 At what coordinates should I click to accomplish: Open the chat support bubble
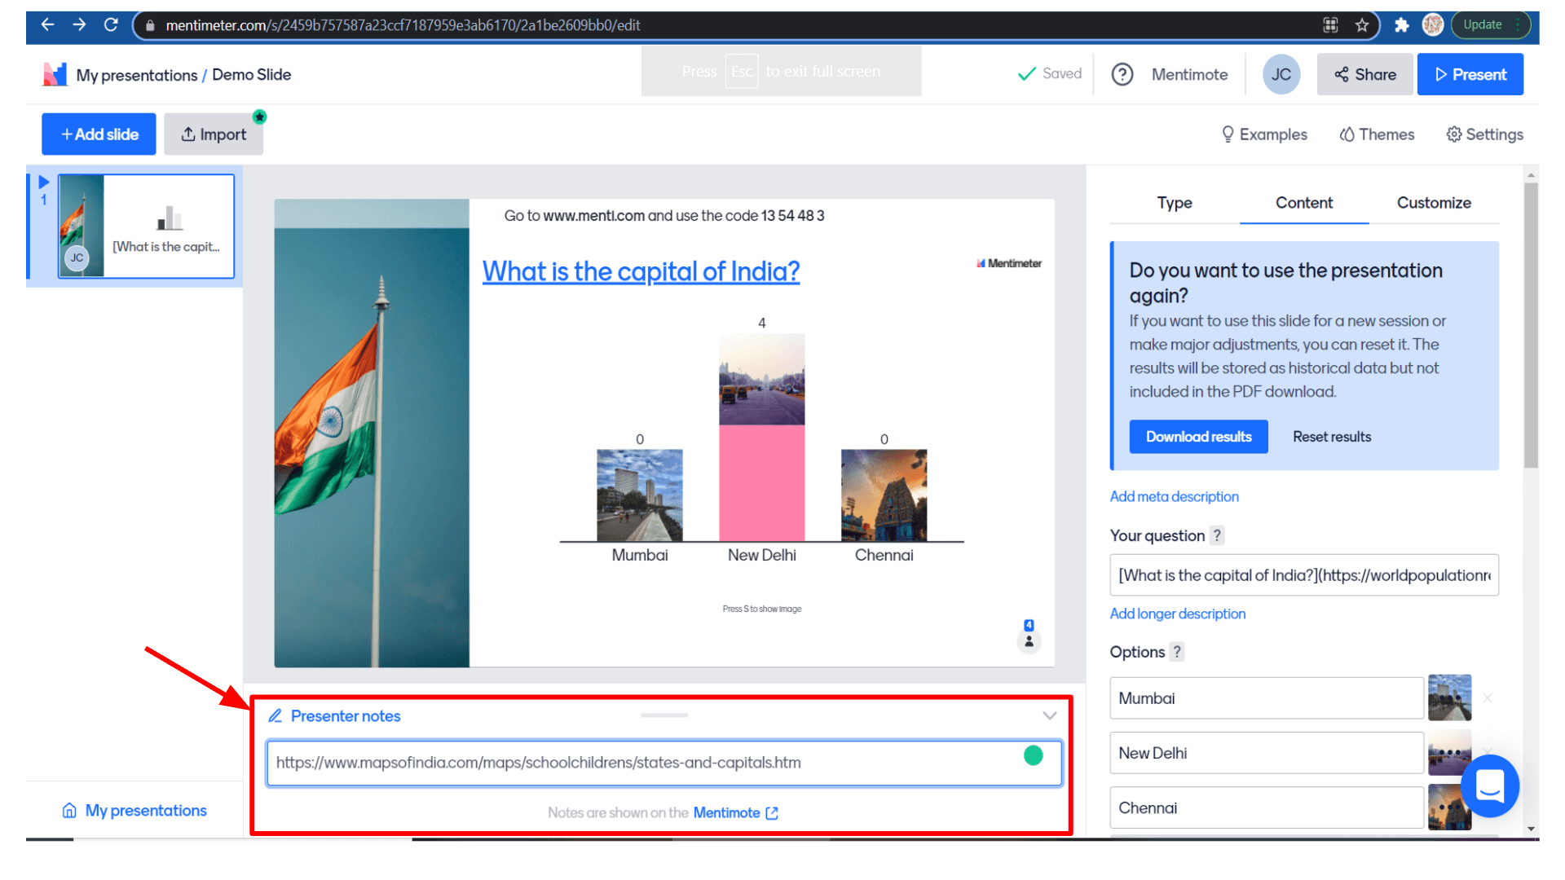tap(1489, 786)
